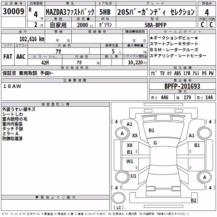Click height value 144
Screen dimensions: 217x217
click(x=209, y=97)
